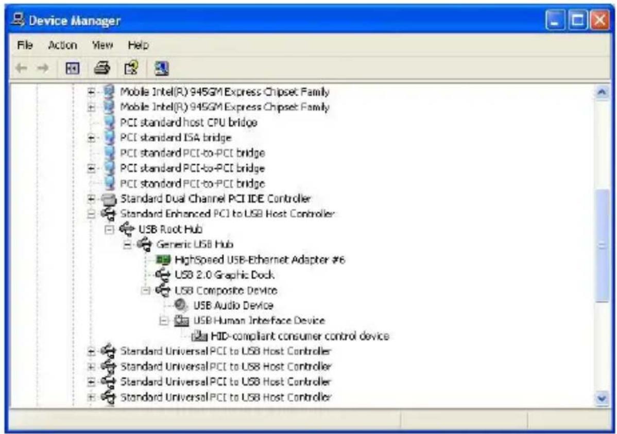Click the USB Human Interface Device icon
Viewport: 617px width, 434px height.
click(181, 321)
